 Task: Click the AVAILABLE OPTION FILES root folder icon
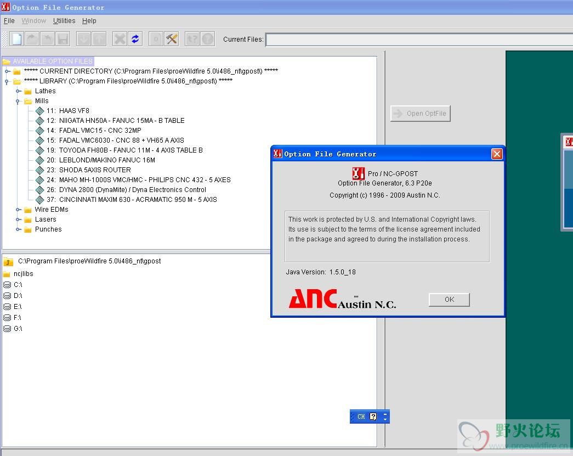pos(6,61)
